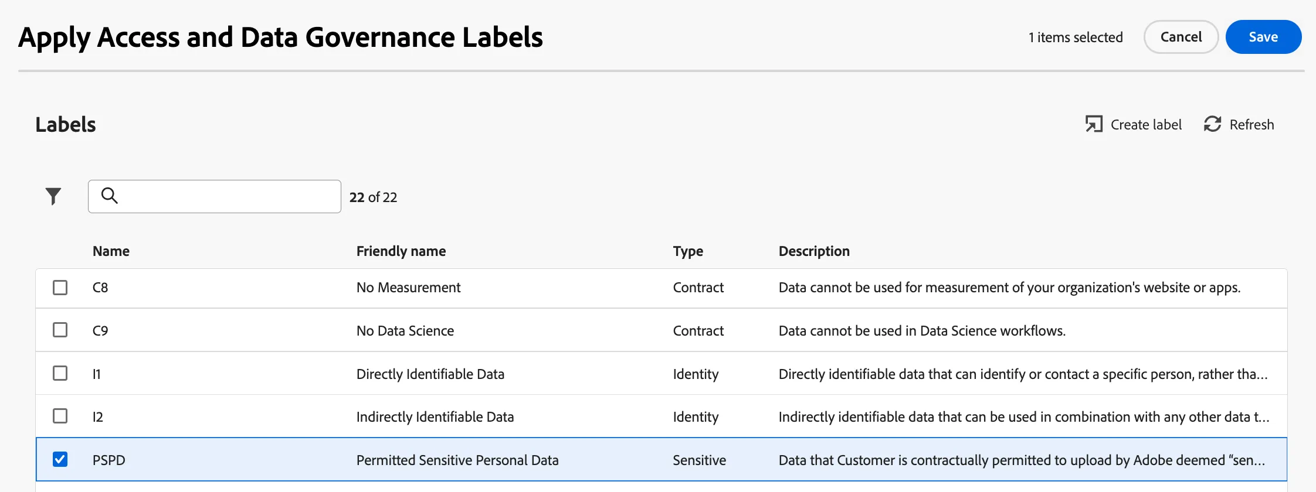Click the Indirectly Identifiable Data cell
The image size is (1316, 492).
435,417
